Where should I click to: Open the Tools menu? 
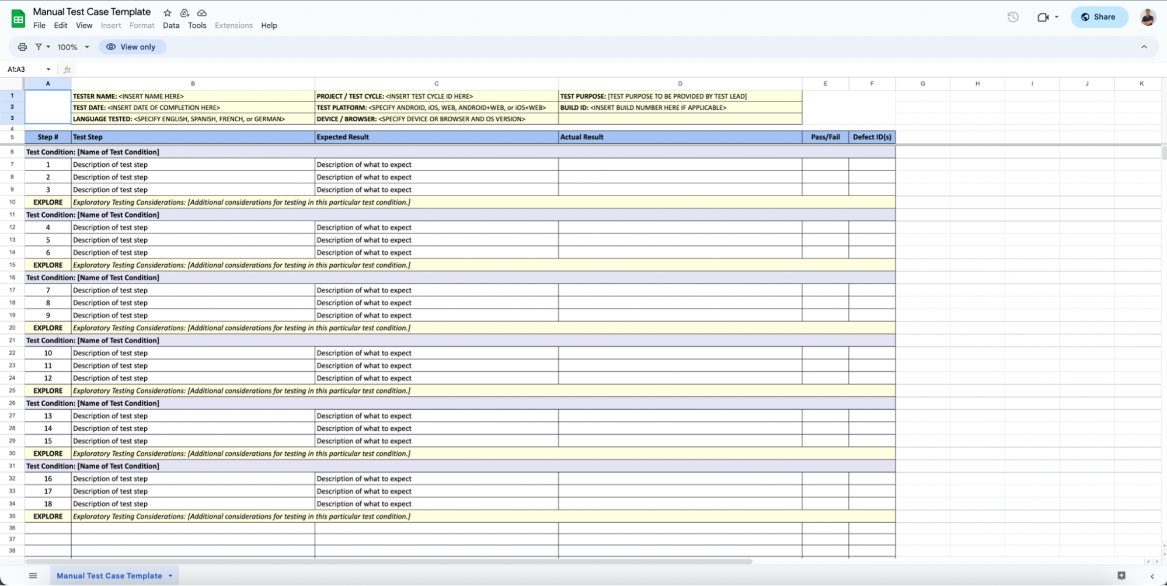[x=197, y=25]
